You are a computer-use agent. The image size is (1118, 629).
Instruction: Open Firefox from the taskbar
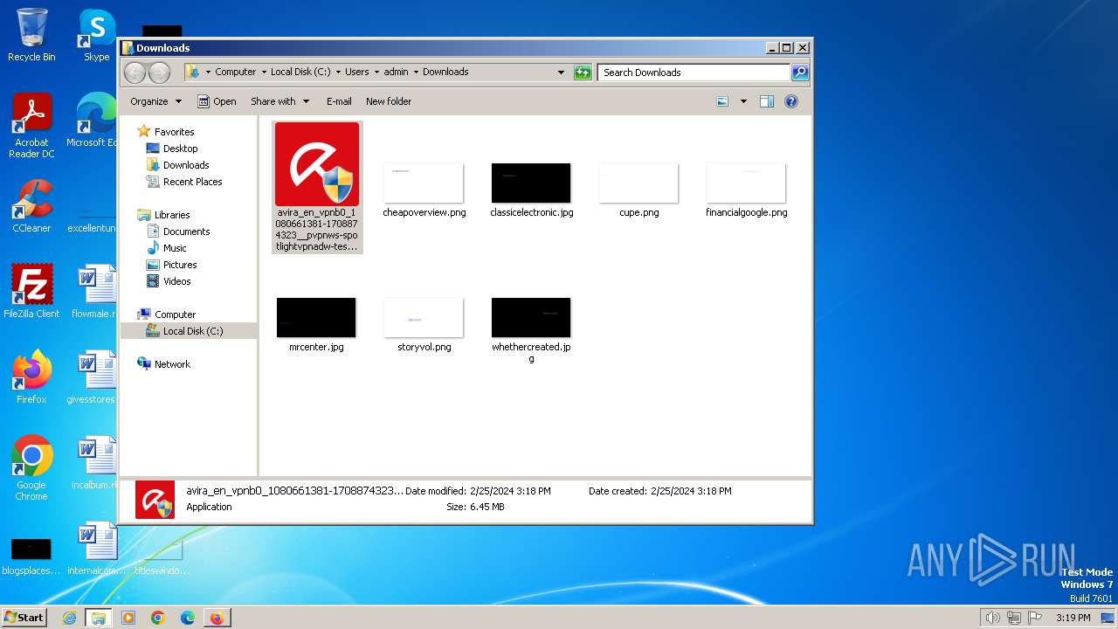(x=217, y=618)
